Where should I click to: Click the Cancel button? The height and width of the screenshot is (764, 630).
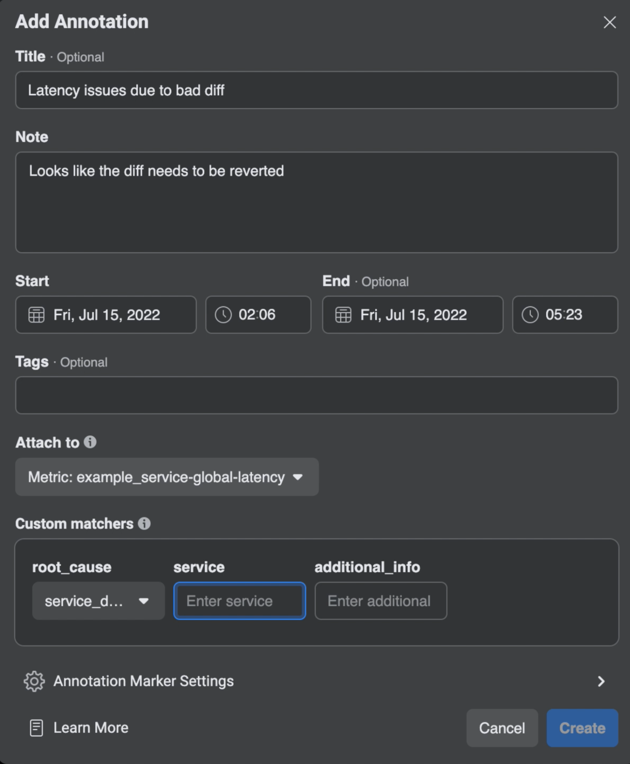click(502, 727)
